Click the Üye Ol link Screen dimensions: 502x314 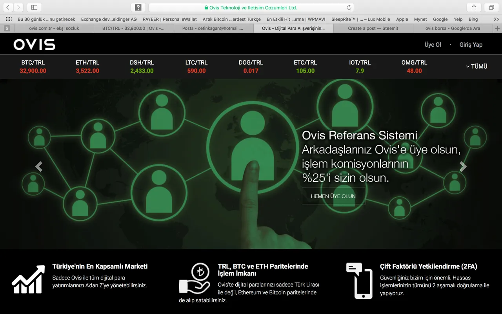pos(433,45)
